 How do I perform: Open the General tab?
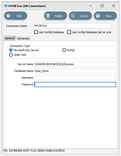(10, 38)
